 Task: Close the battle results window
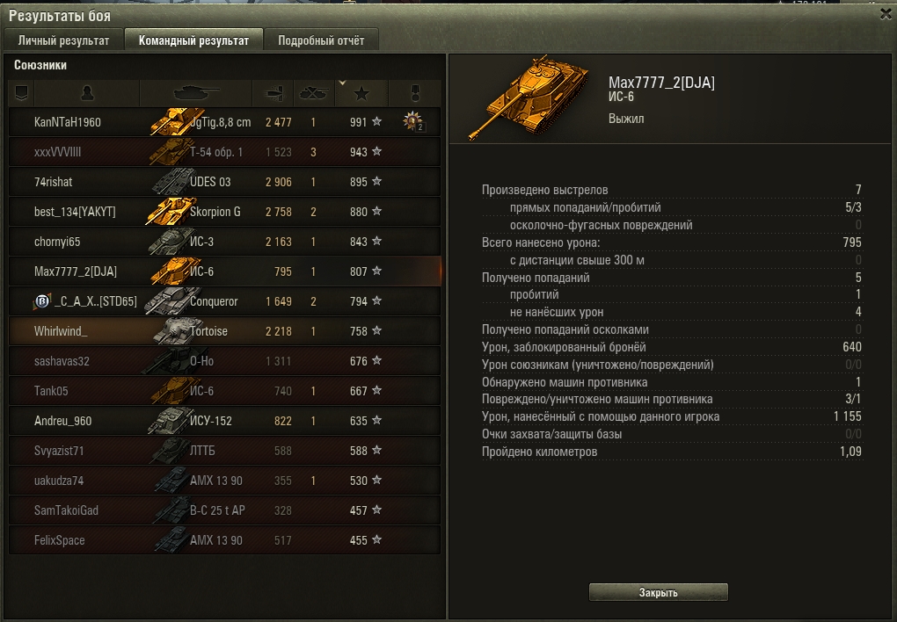tap(886, 14)
